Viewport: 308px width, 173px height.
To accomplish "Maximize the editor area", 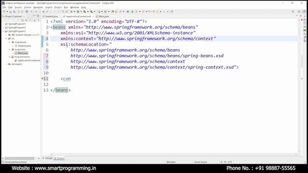I will click(300, 16).
